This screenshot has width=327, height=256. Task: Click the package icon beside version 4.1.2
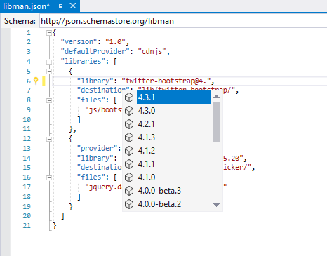[129, 151]
